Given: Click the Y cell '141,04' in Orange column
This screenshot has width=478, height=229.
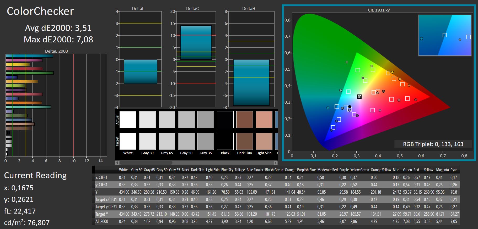Looking at the screenshot, I should point(290,192).
